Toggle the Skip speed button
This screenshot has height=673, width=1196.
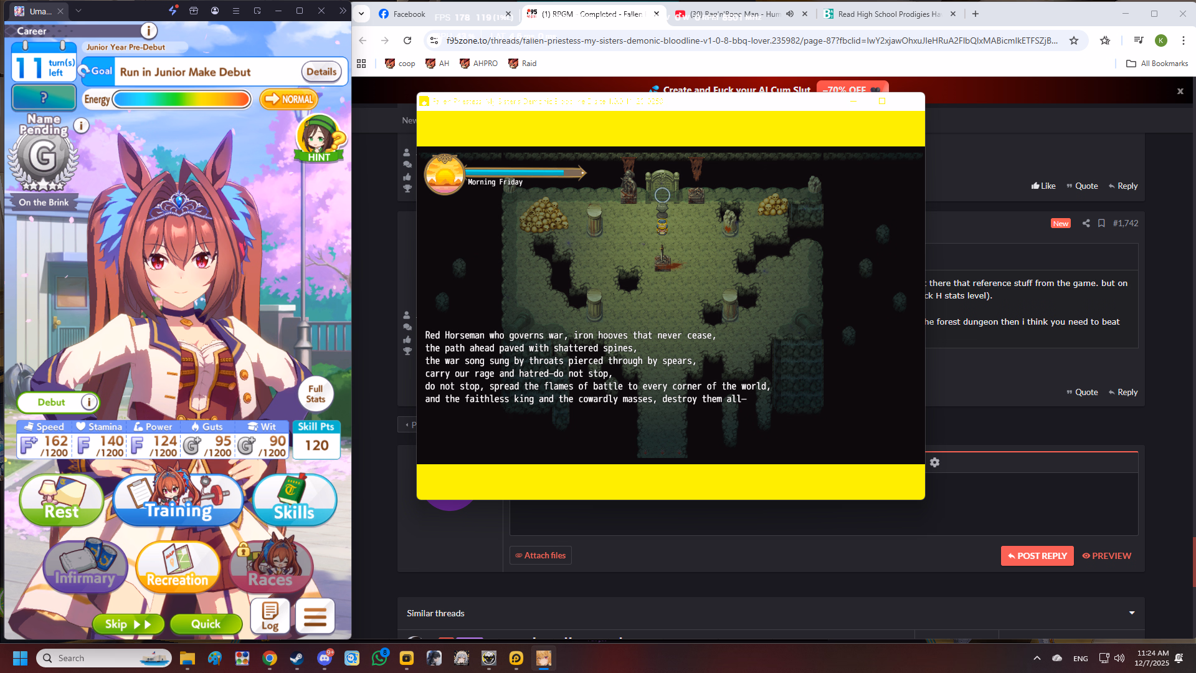coord(128,624)
